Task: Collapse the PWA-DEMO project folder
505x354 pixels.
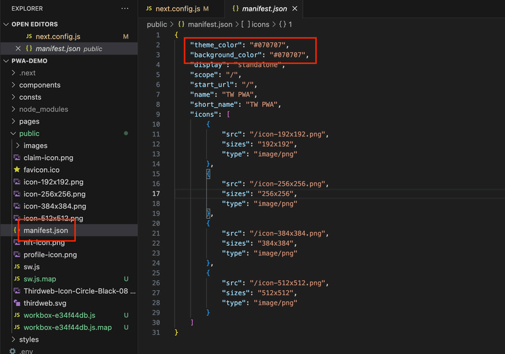Action: pyautogui.click(x=6, y=61)
